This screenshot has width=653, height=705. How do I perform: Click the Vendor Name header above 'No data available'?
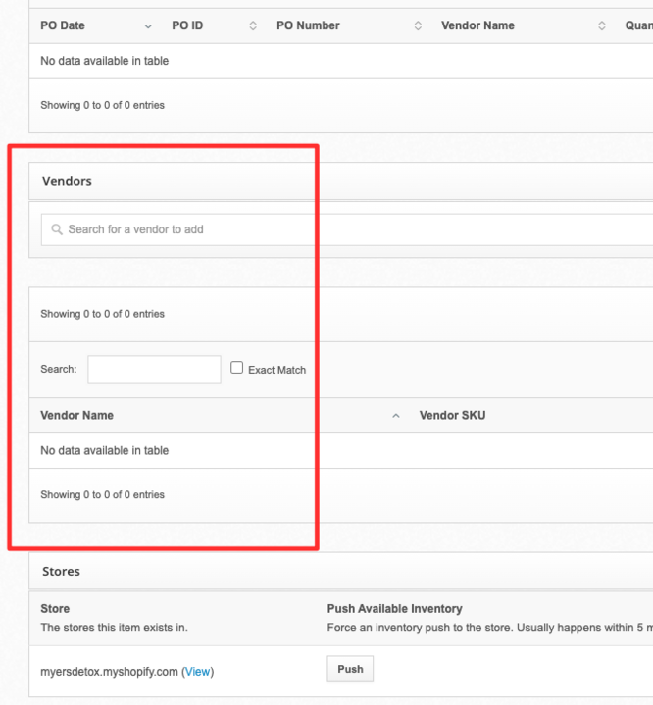coord(76,415)
